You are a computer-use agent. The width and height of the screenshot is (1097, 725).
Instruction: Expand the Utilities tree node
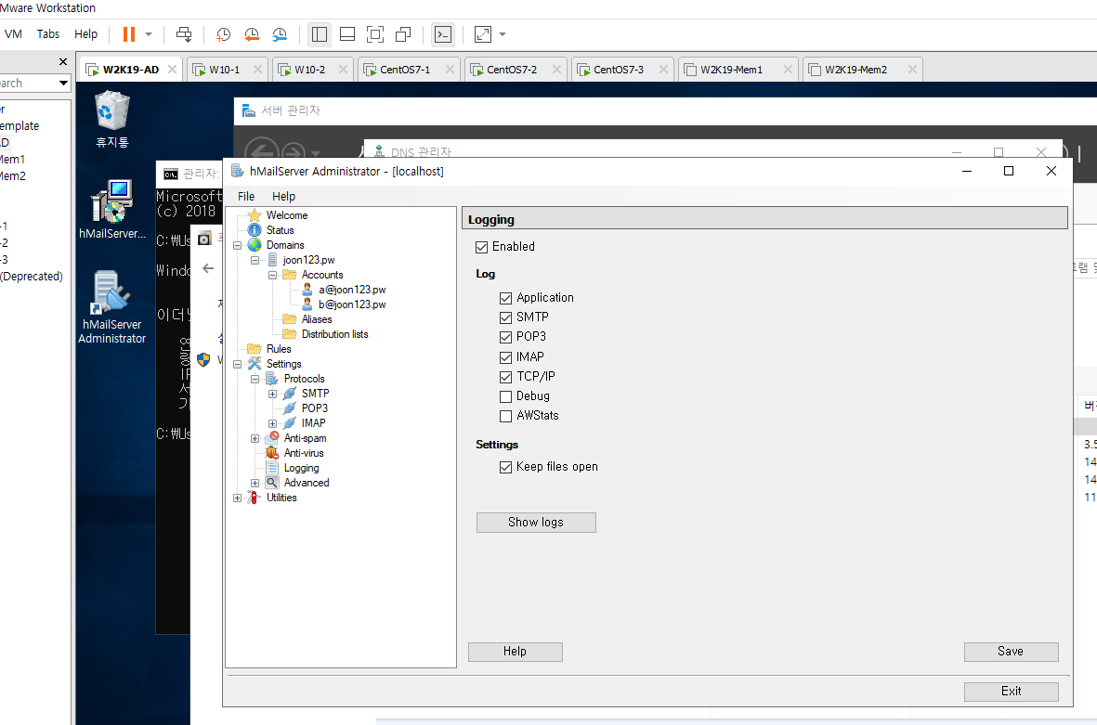click(237, 498)
